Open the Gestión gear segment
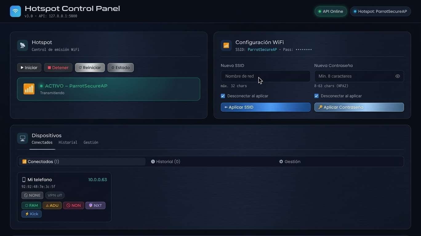The height and width of the screenshot is (236, 421). 290,162
